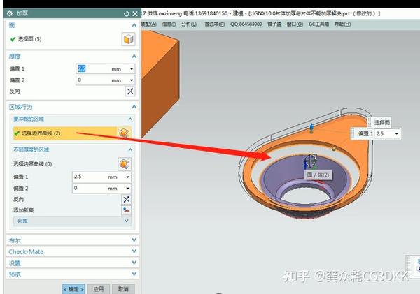Click the face selection cube icon next to 选择面
420x294 pixels.
(128, 39)
